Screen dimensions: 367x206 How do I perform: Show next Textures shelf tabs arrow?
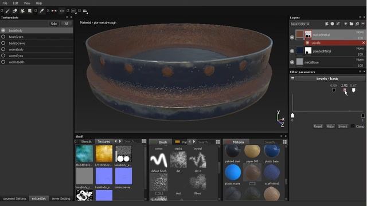[x=120, y=141]
